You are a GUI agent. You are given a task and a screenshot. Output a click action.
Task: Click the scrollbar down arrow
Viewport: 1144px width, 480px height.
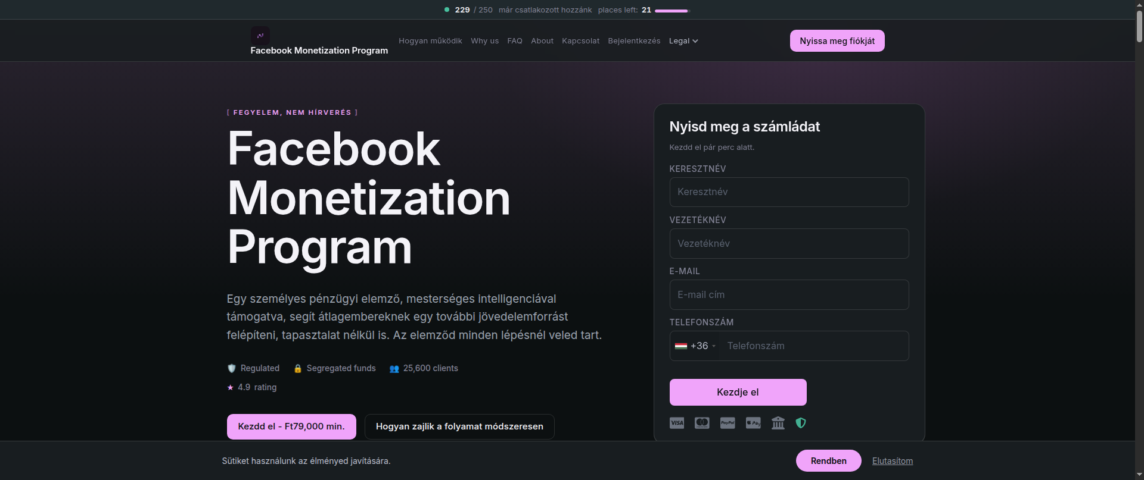pos(1139,475)
